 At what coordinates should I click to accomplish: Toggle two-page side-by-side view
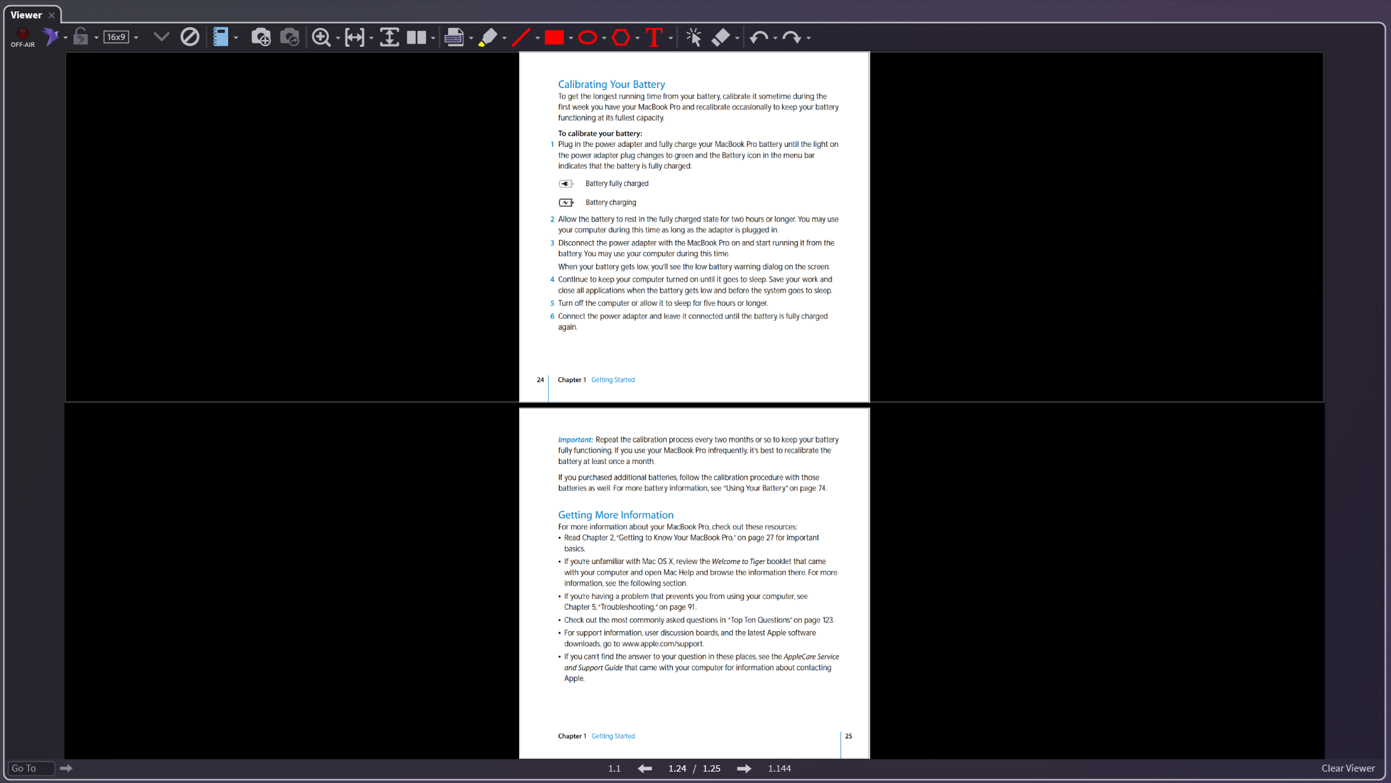pyautogui.click(x=416, y=37)
